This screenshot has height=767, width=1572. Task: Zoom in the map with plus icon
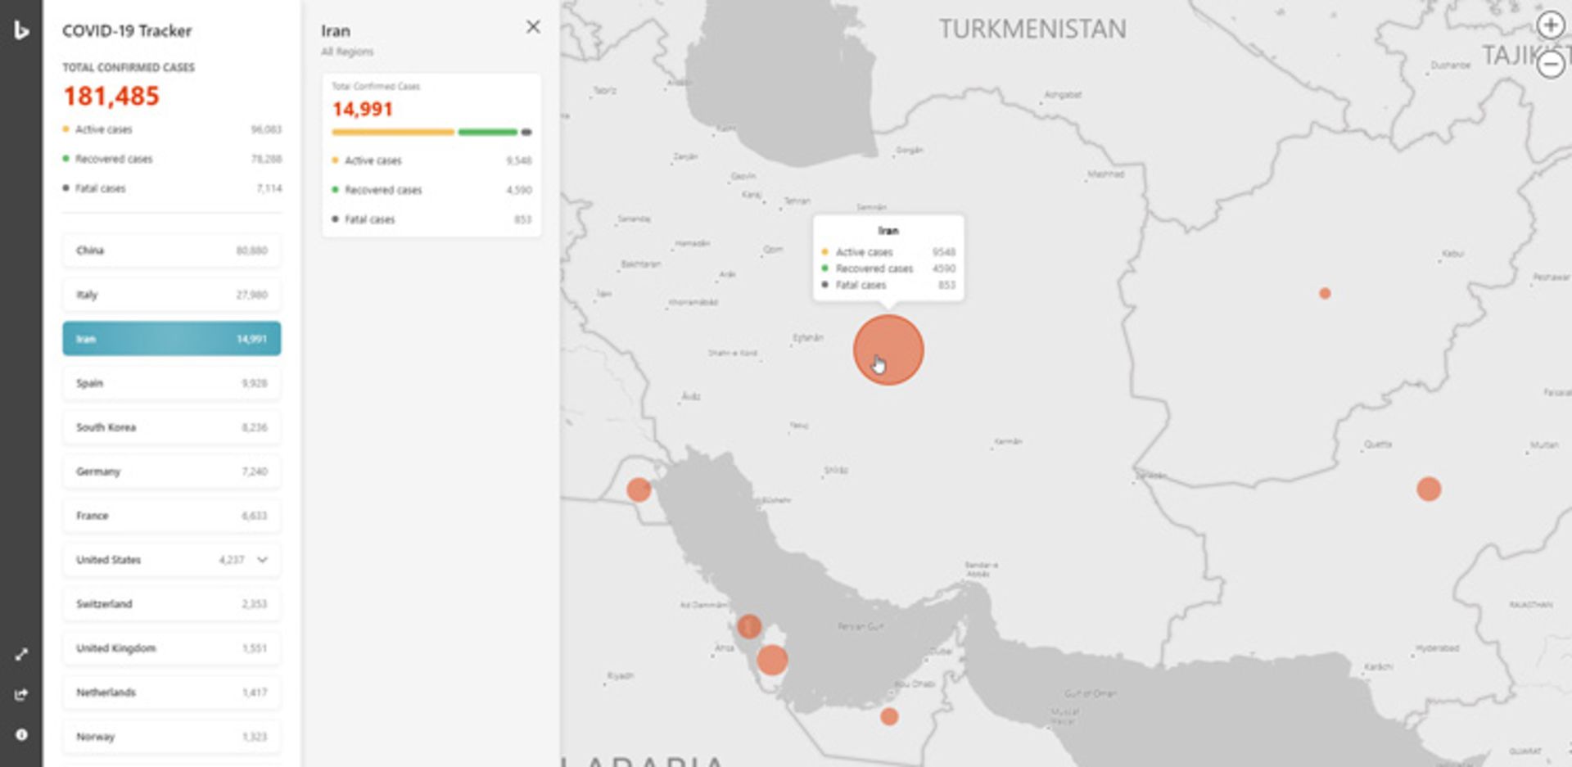(x=1549, y=25)
